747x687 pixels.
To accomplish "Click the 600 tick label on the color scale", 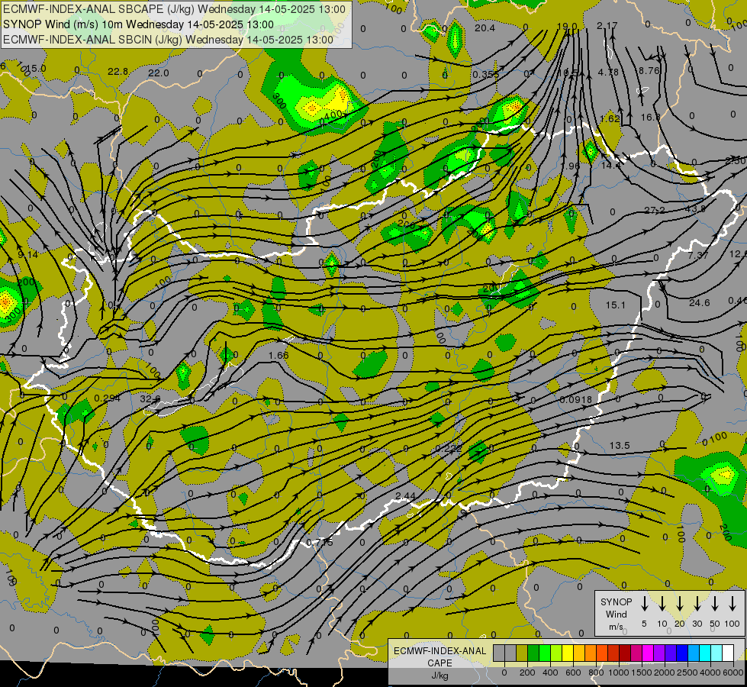I will click(x=573, y=672).
